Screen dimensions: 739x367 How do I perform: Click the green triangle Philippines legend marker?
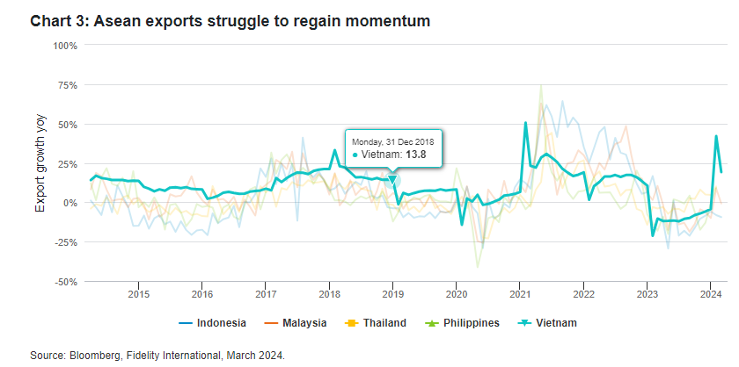click(427, 323)
